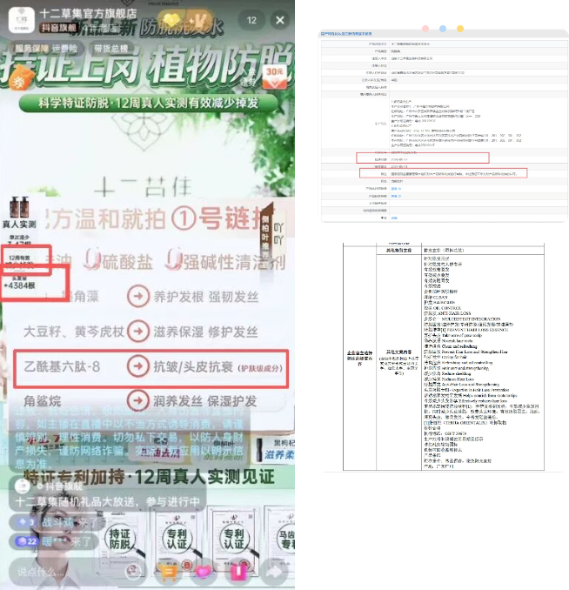
Task: Click the 养护发根 强韧发丝 text
Action: [x=206, y=297]
